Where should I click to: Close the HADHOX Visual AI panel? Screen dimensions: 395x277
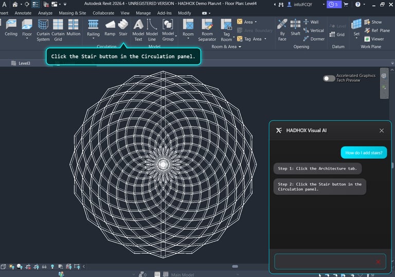click(382, 131)
